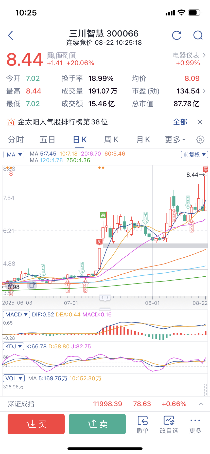Tap 改自选 watchlist icon

point(169,425)
